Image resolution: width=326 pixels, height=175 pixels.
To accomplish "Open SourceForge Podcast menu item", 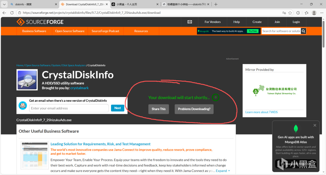I will pyautogui.click(x=105, y=31).
